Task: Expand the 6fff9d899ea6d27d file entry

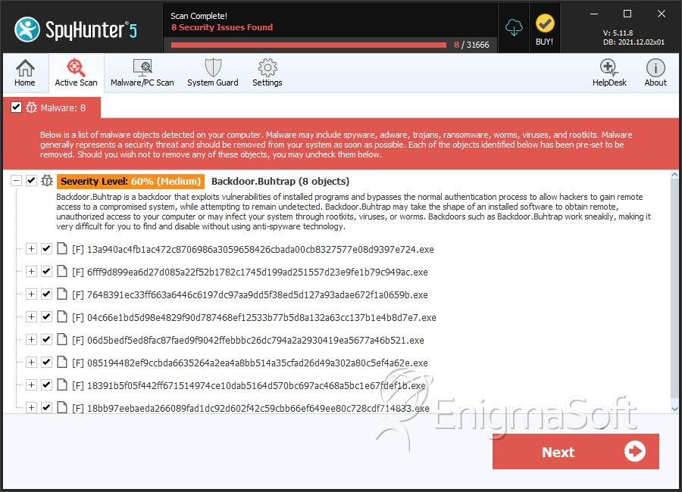Action: click(31, 272)
